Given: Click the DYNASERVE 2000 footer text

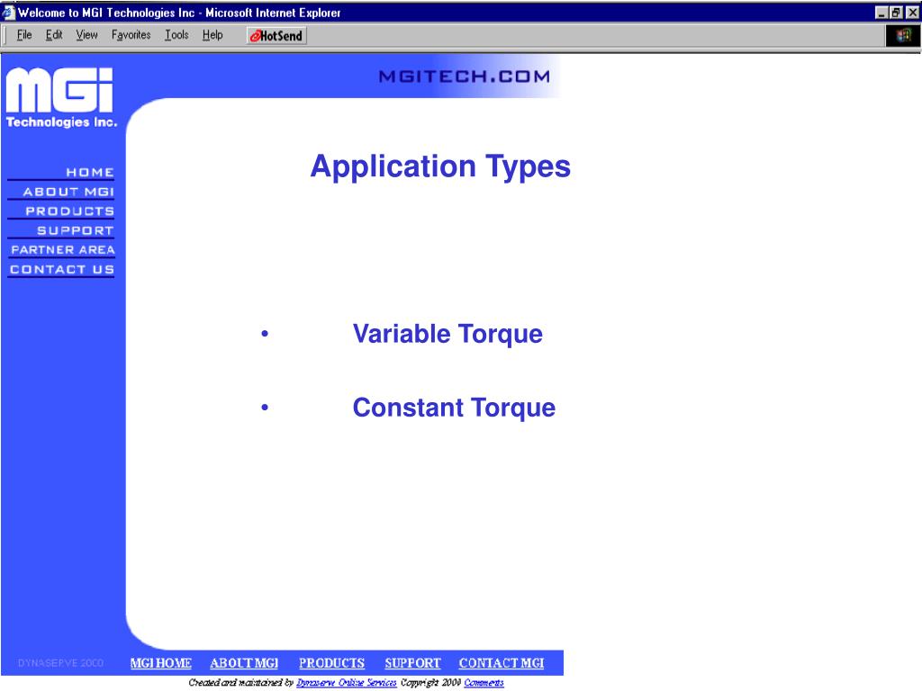Looking at the screenshot, I should tap(60, 663).
